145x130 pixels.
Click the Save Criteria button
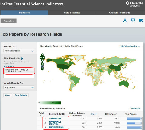tap(21, 95)
